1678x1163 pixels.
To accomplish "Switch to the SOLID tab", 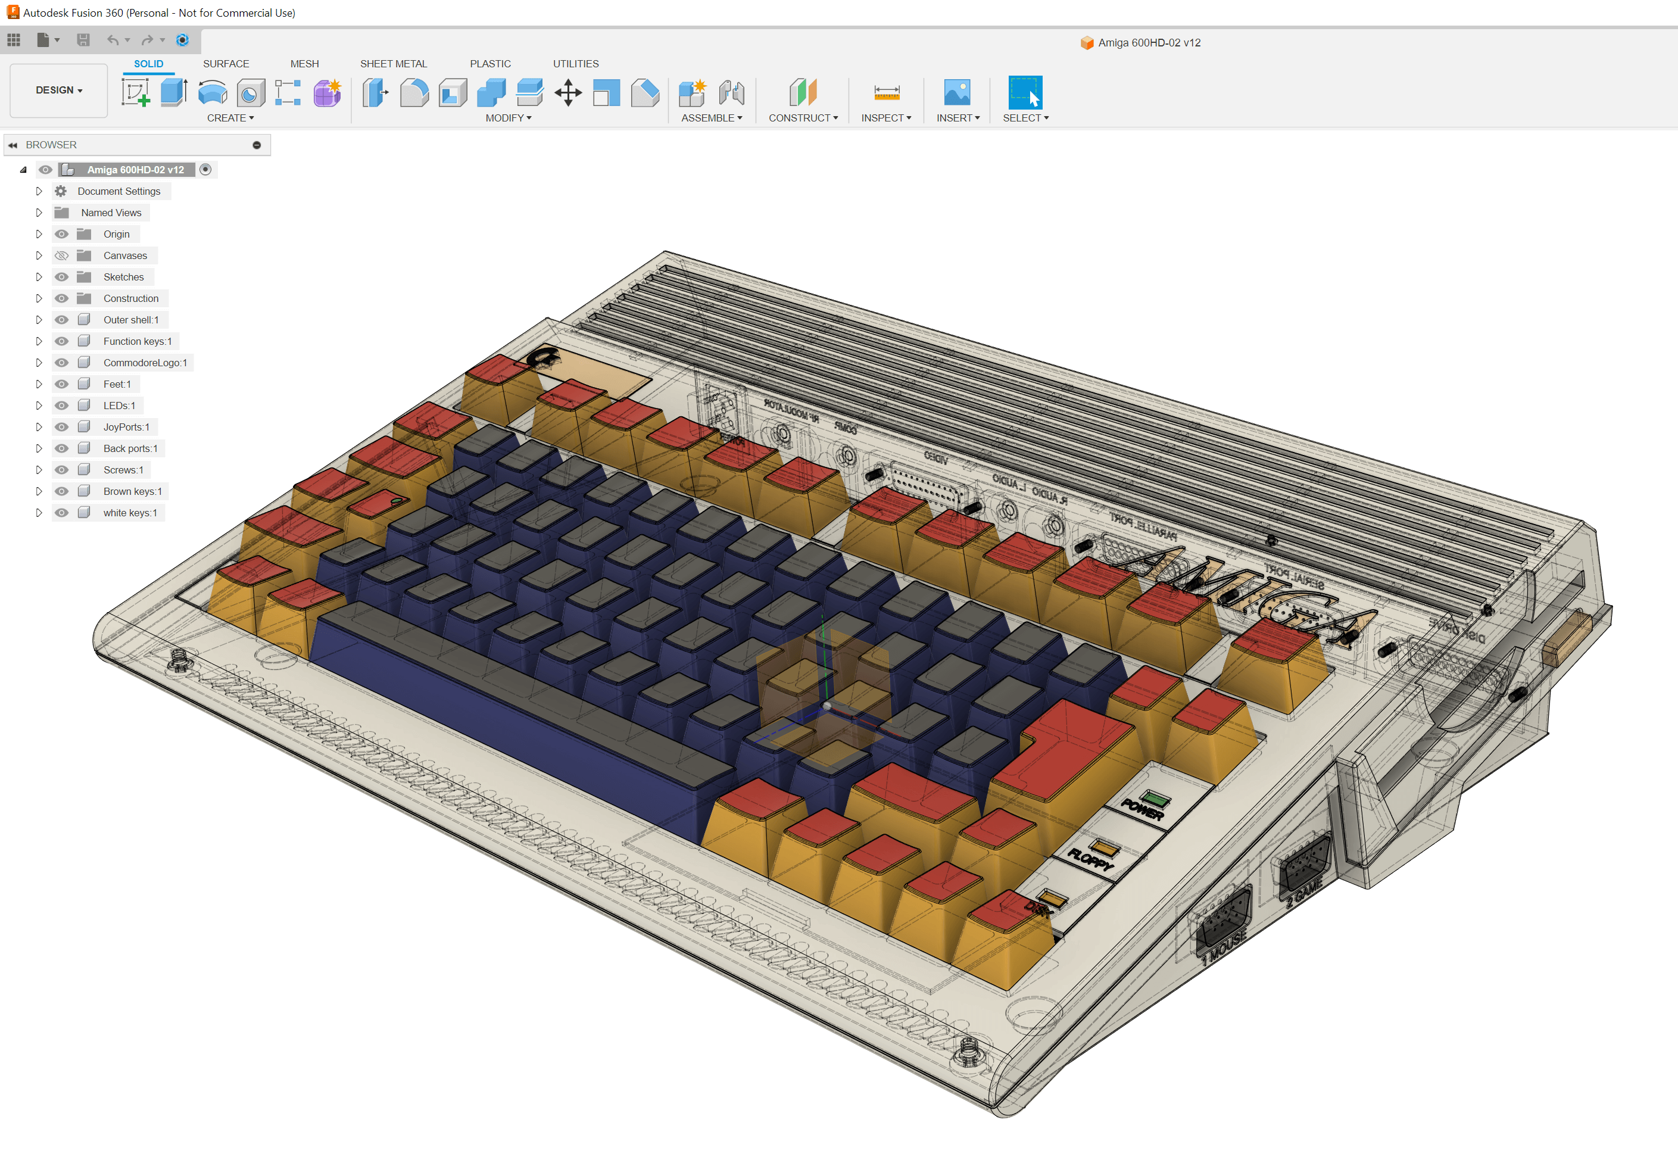I will pos(149,64).
